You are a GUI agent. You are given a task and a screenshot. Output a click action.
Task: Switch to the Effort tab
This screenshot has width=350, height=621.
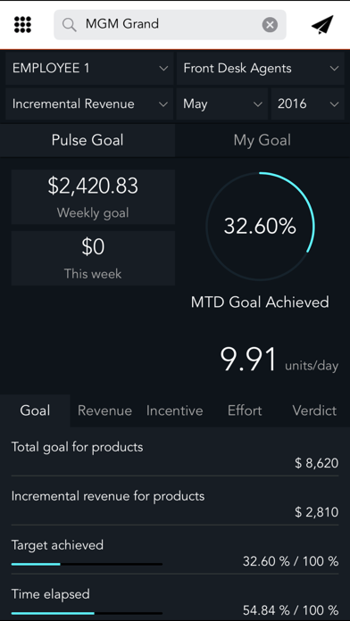[x=245, y=410]
